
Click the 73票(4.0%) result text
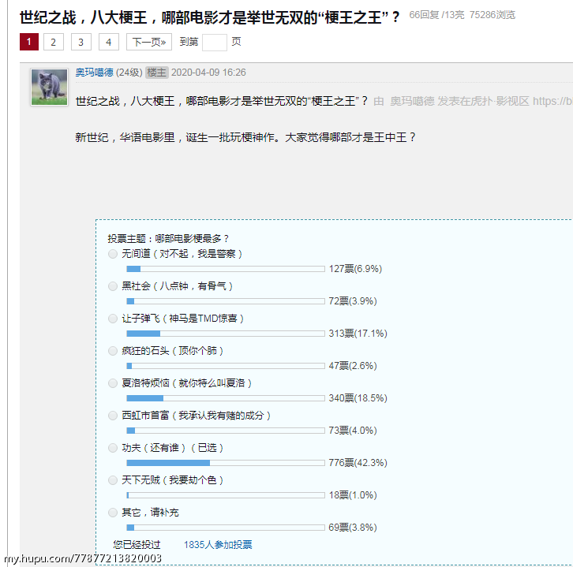[353, 431]
